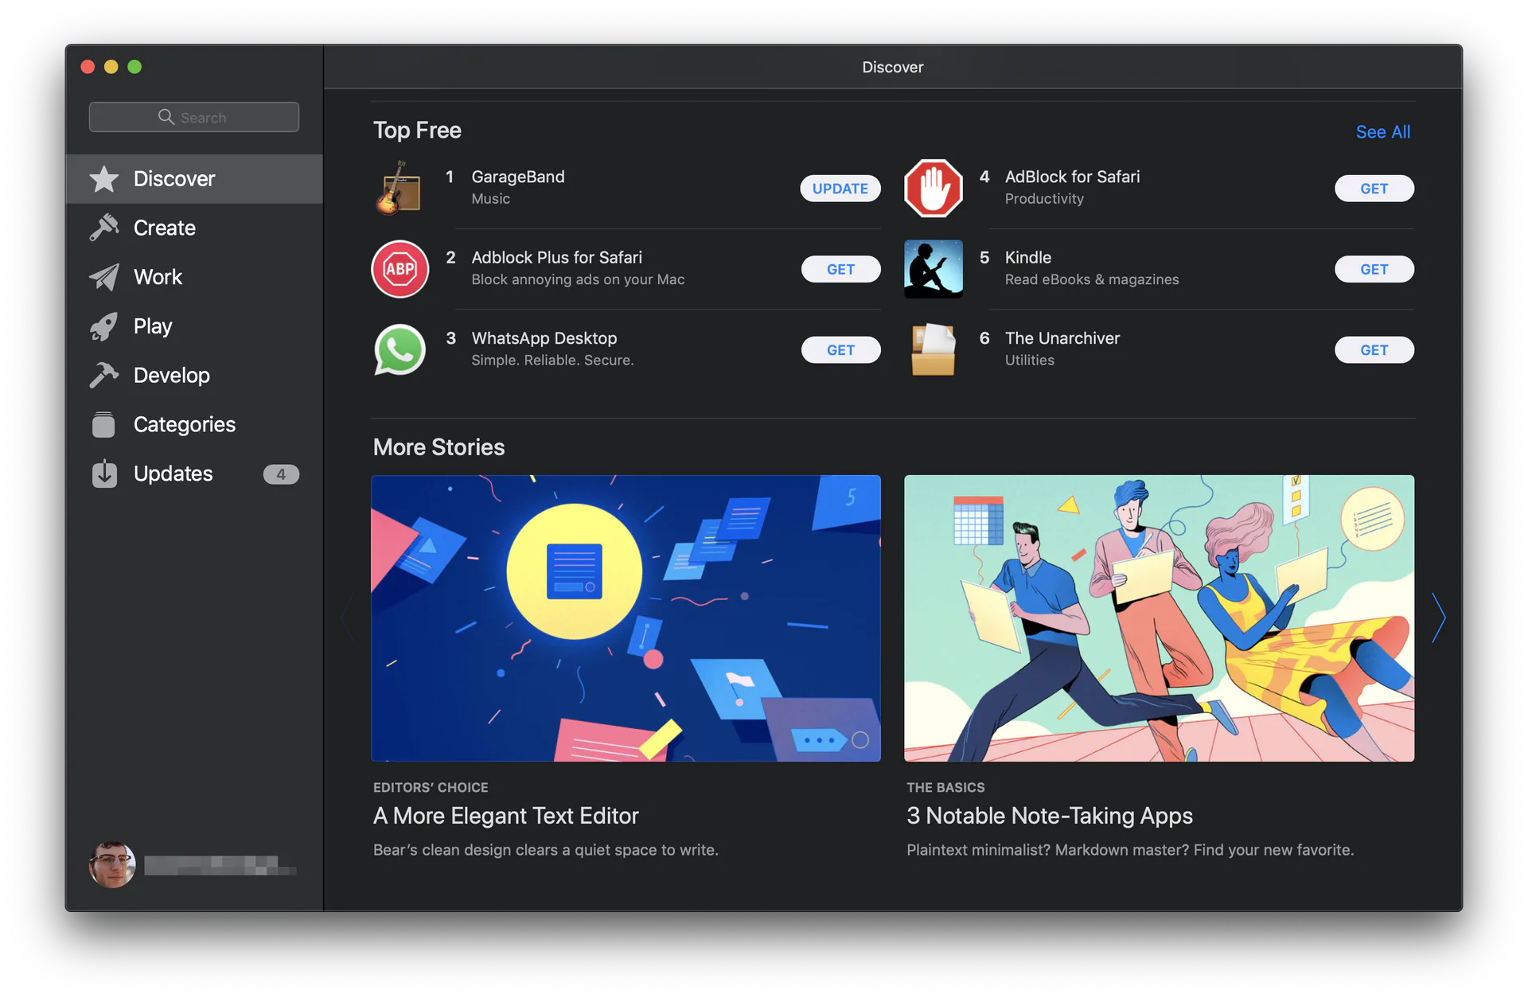Click the Work paper plane icon
Image resolution: width=1528 pixels, height=998 pixels.
click(x=104, y=277)
